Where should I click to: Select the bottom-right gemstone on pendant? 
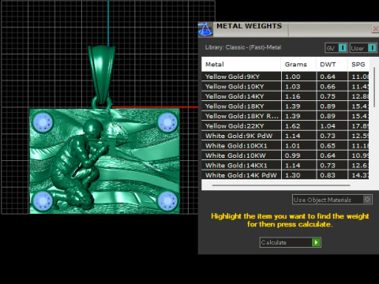coord(167,200)
